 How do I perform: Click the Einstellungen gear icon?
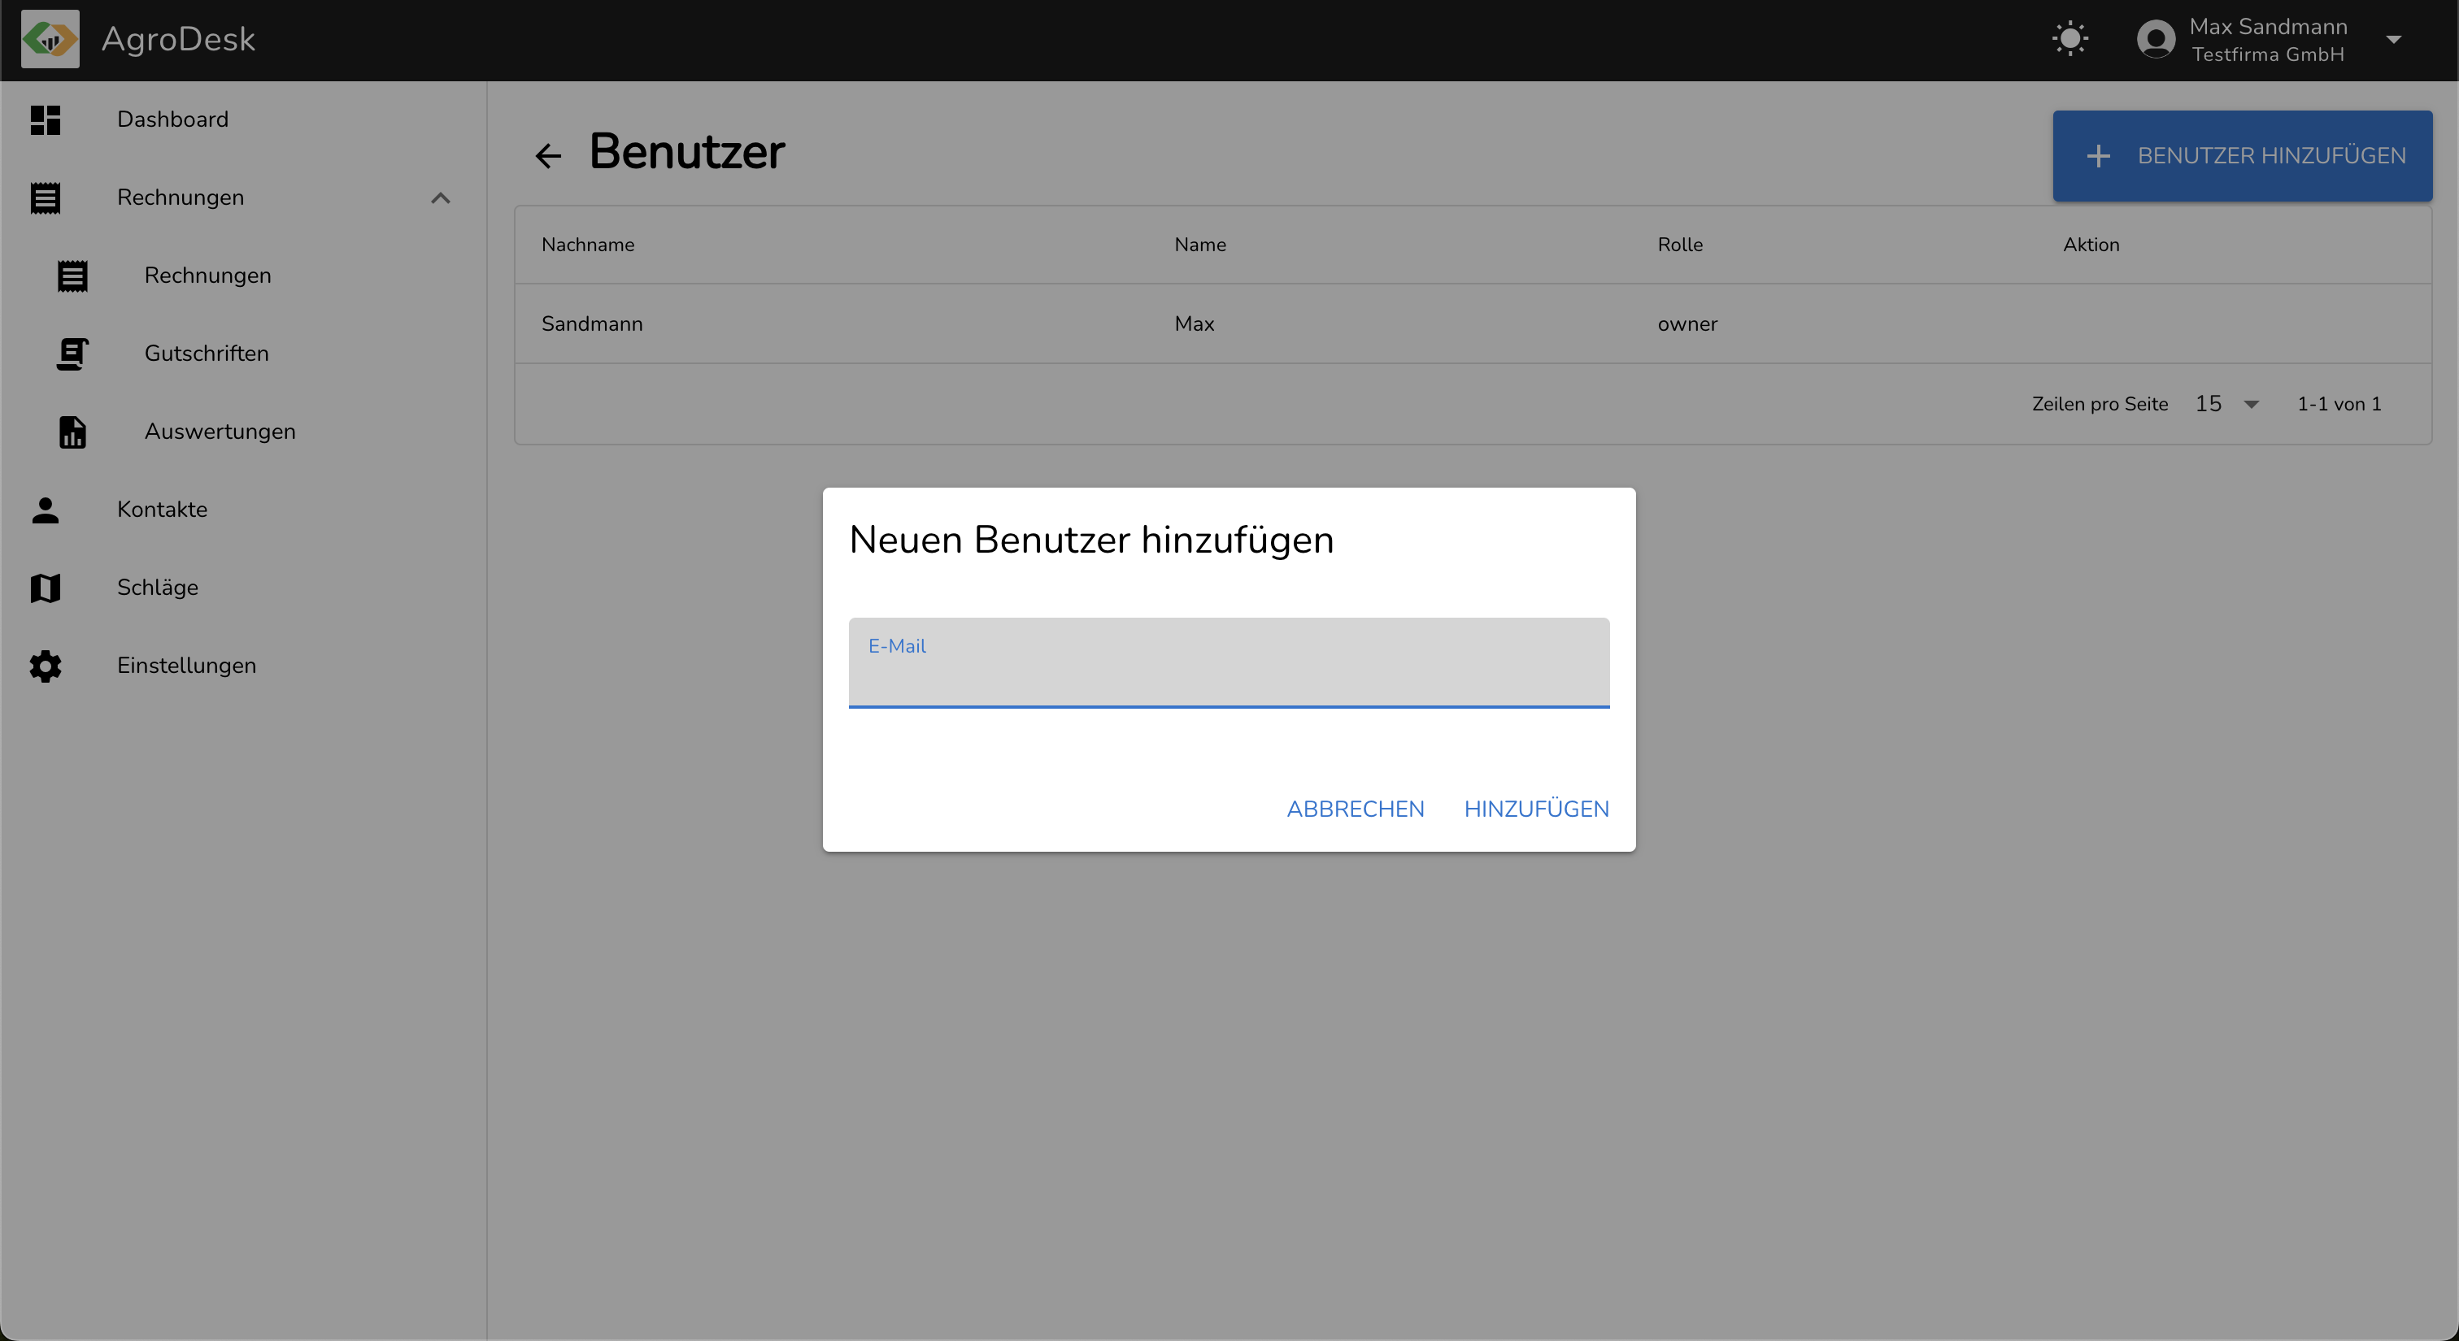point(45,666)
